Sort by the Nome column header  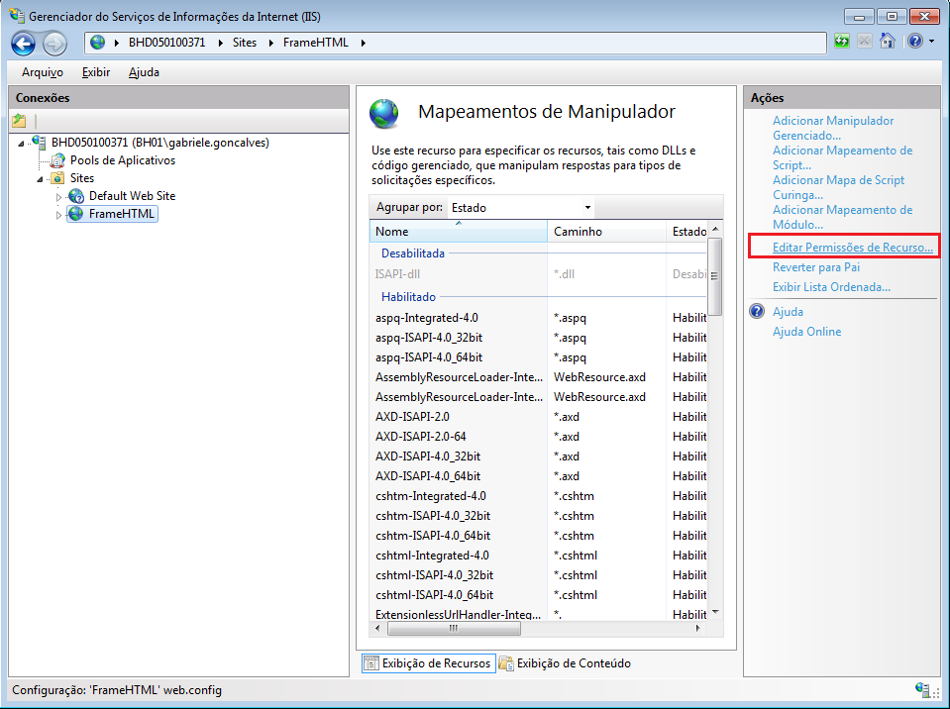458,232
